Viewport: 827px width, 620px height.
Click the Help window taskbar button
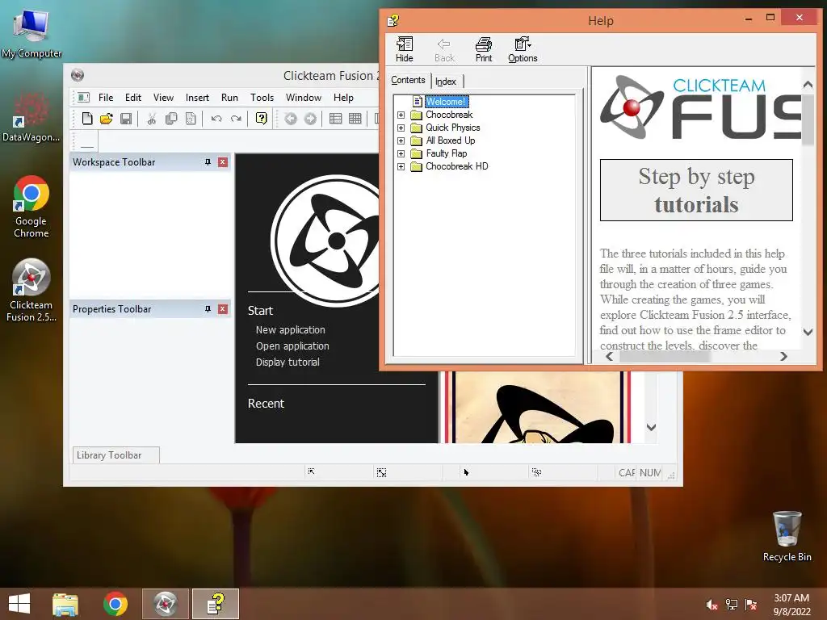[x=216, y=604]
